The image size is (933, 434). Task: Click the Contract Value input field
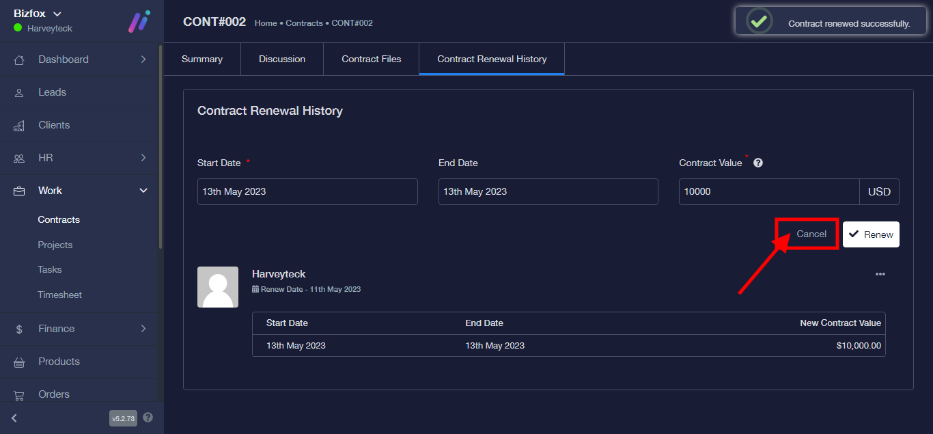[x=768, y=192]
